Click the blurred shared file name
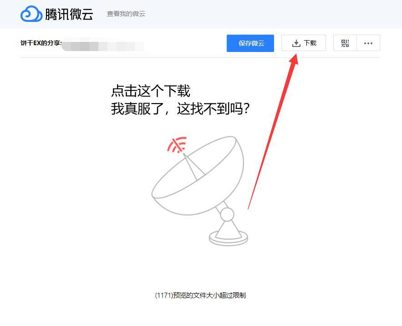The width and height of the screenshot is (402, 326). (x=102, y=45)
